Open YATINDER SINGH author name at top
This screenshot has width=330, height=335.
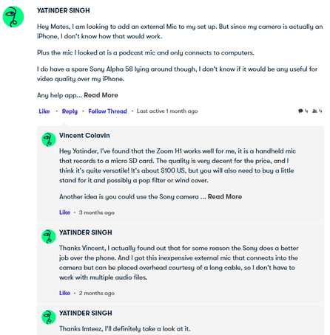pos(64,10)
